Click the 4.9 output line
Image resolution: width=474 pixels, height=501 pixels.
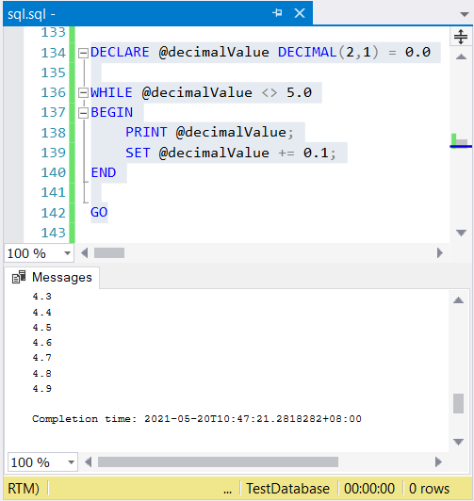click(x=41, y=389)
